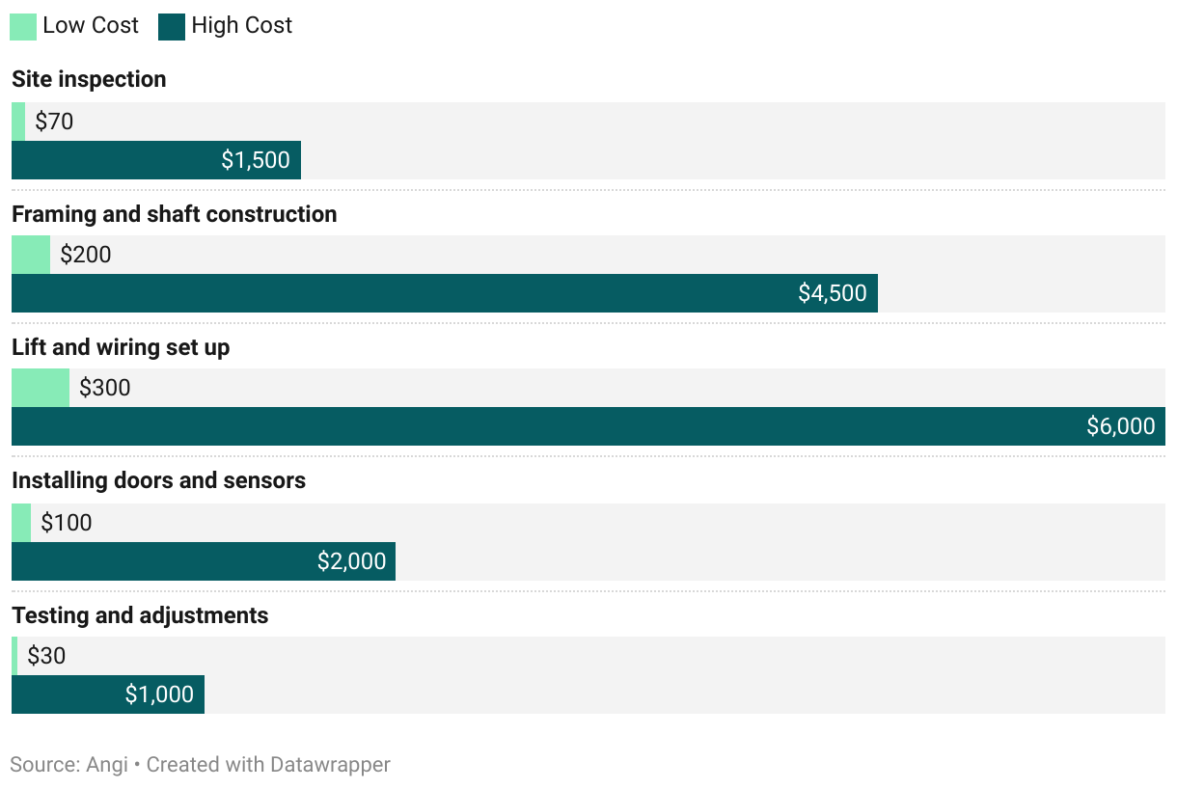Viewport: 1177px width, 789px height.
Task: Select the Site inspection category heading
Action: click(89, 79)
